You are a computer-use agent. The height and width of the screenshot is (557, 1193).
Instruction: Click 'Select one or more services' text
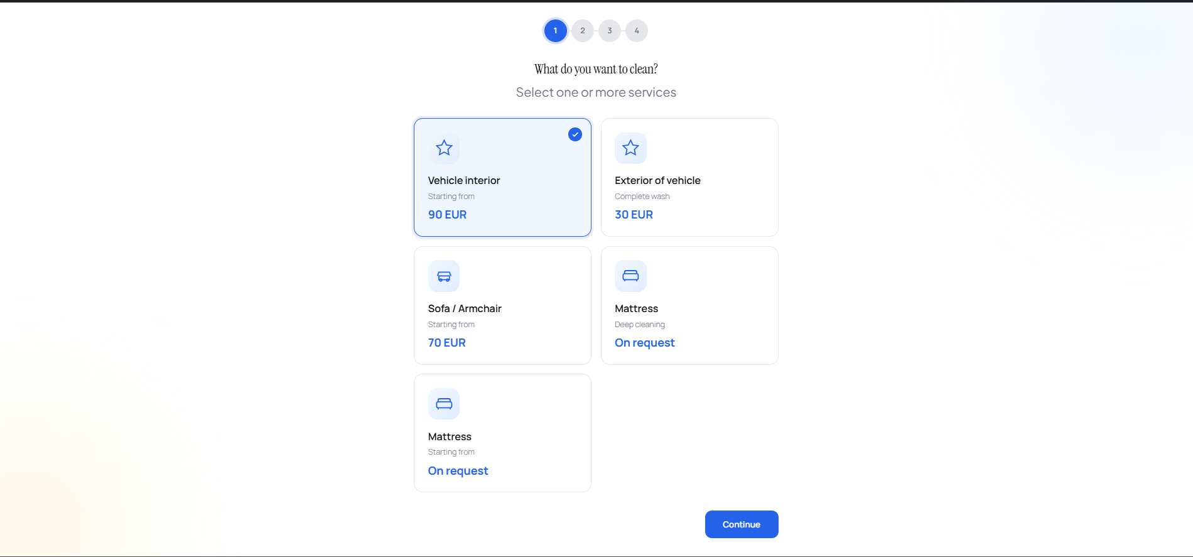(x=596, y=92)
